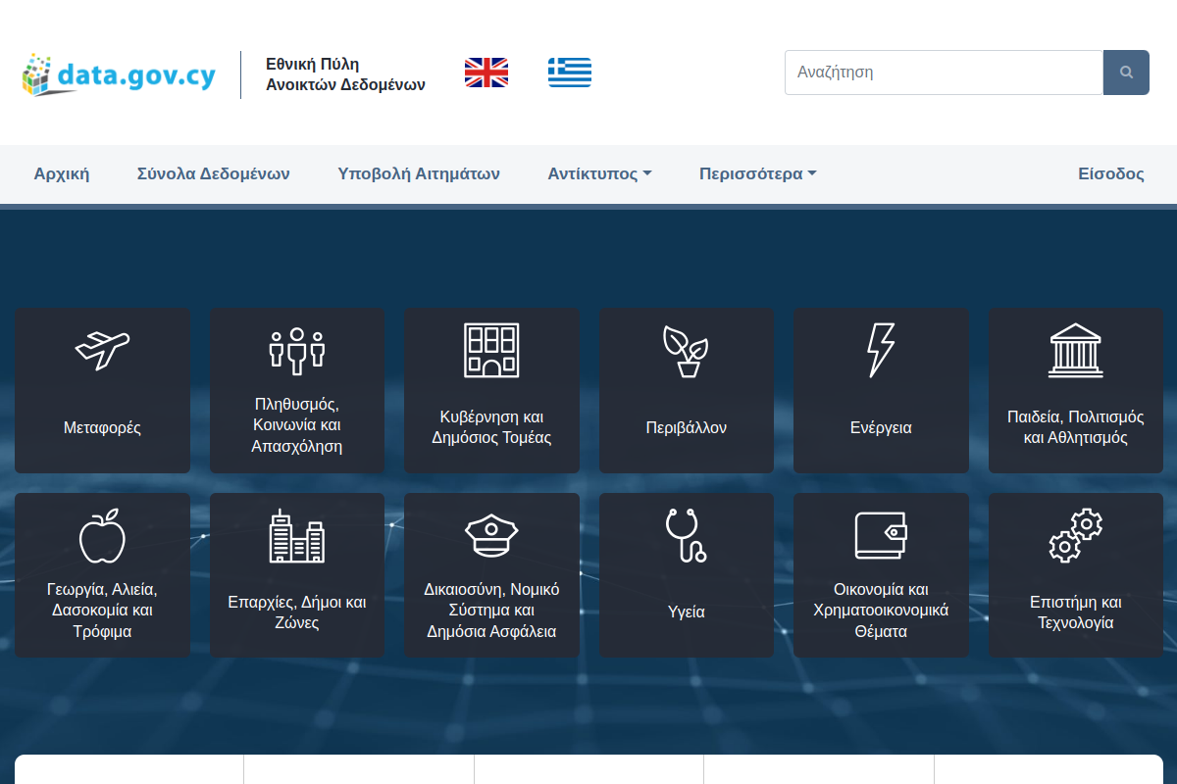This screenshot has height=784, width=1177.
Task: Open Επιστήμη και Τεχνολογία label
Action: tap(1075, 612)
